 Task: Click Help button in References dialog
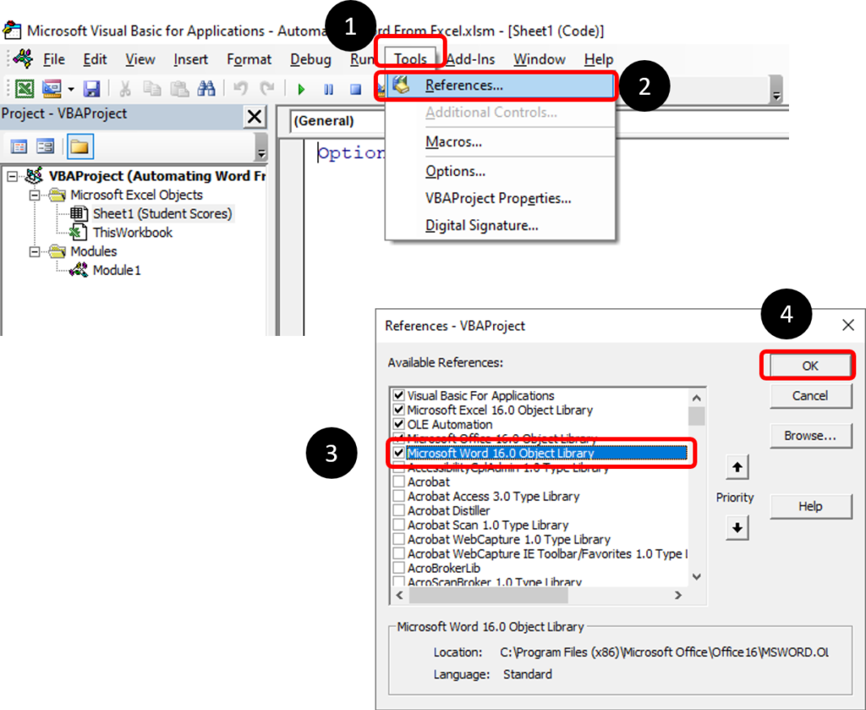(x=810, y=506)
